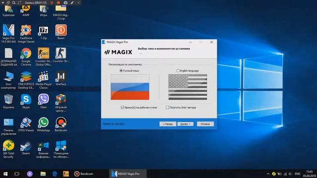Screen dimensions: 317x178
Task: Switch the ENG input language indicator
Action: (x=297, y=174)
